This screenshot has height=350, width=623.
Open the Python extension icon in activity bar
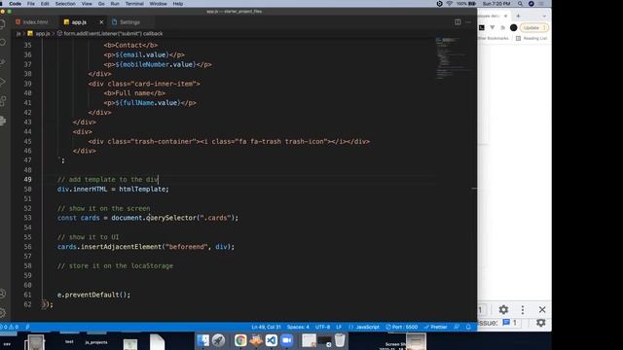click(3, 121)
